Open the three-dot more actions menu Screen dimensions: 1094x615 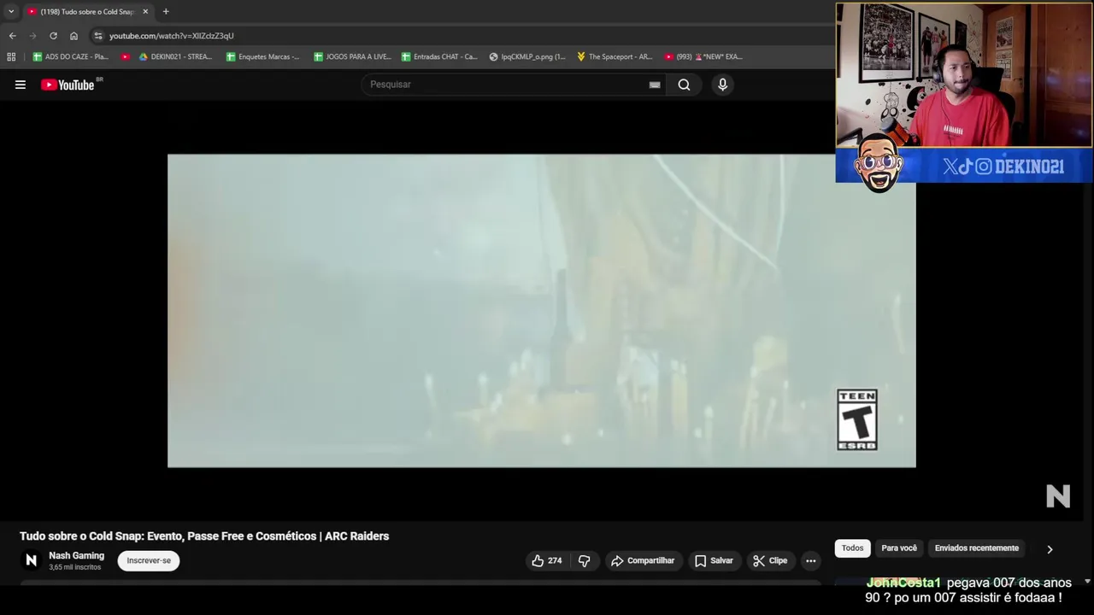[x=810, y=560]
